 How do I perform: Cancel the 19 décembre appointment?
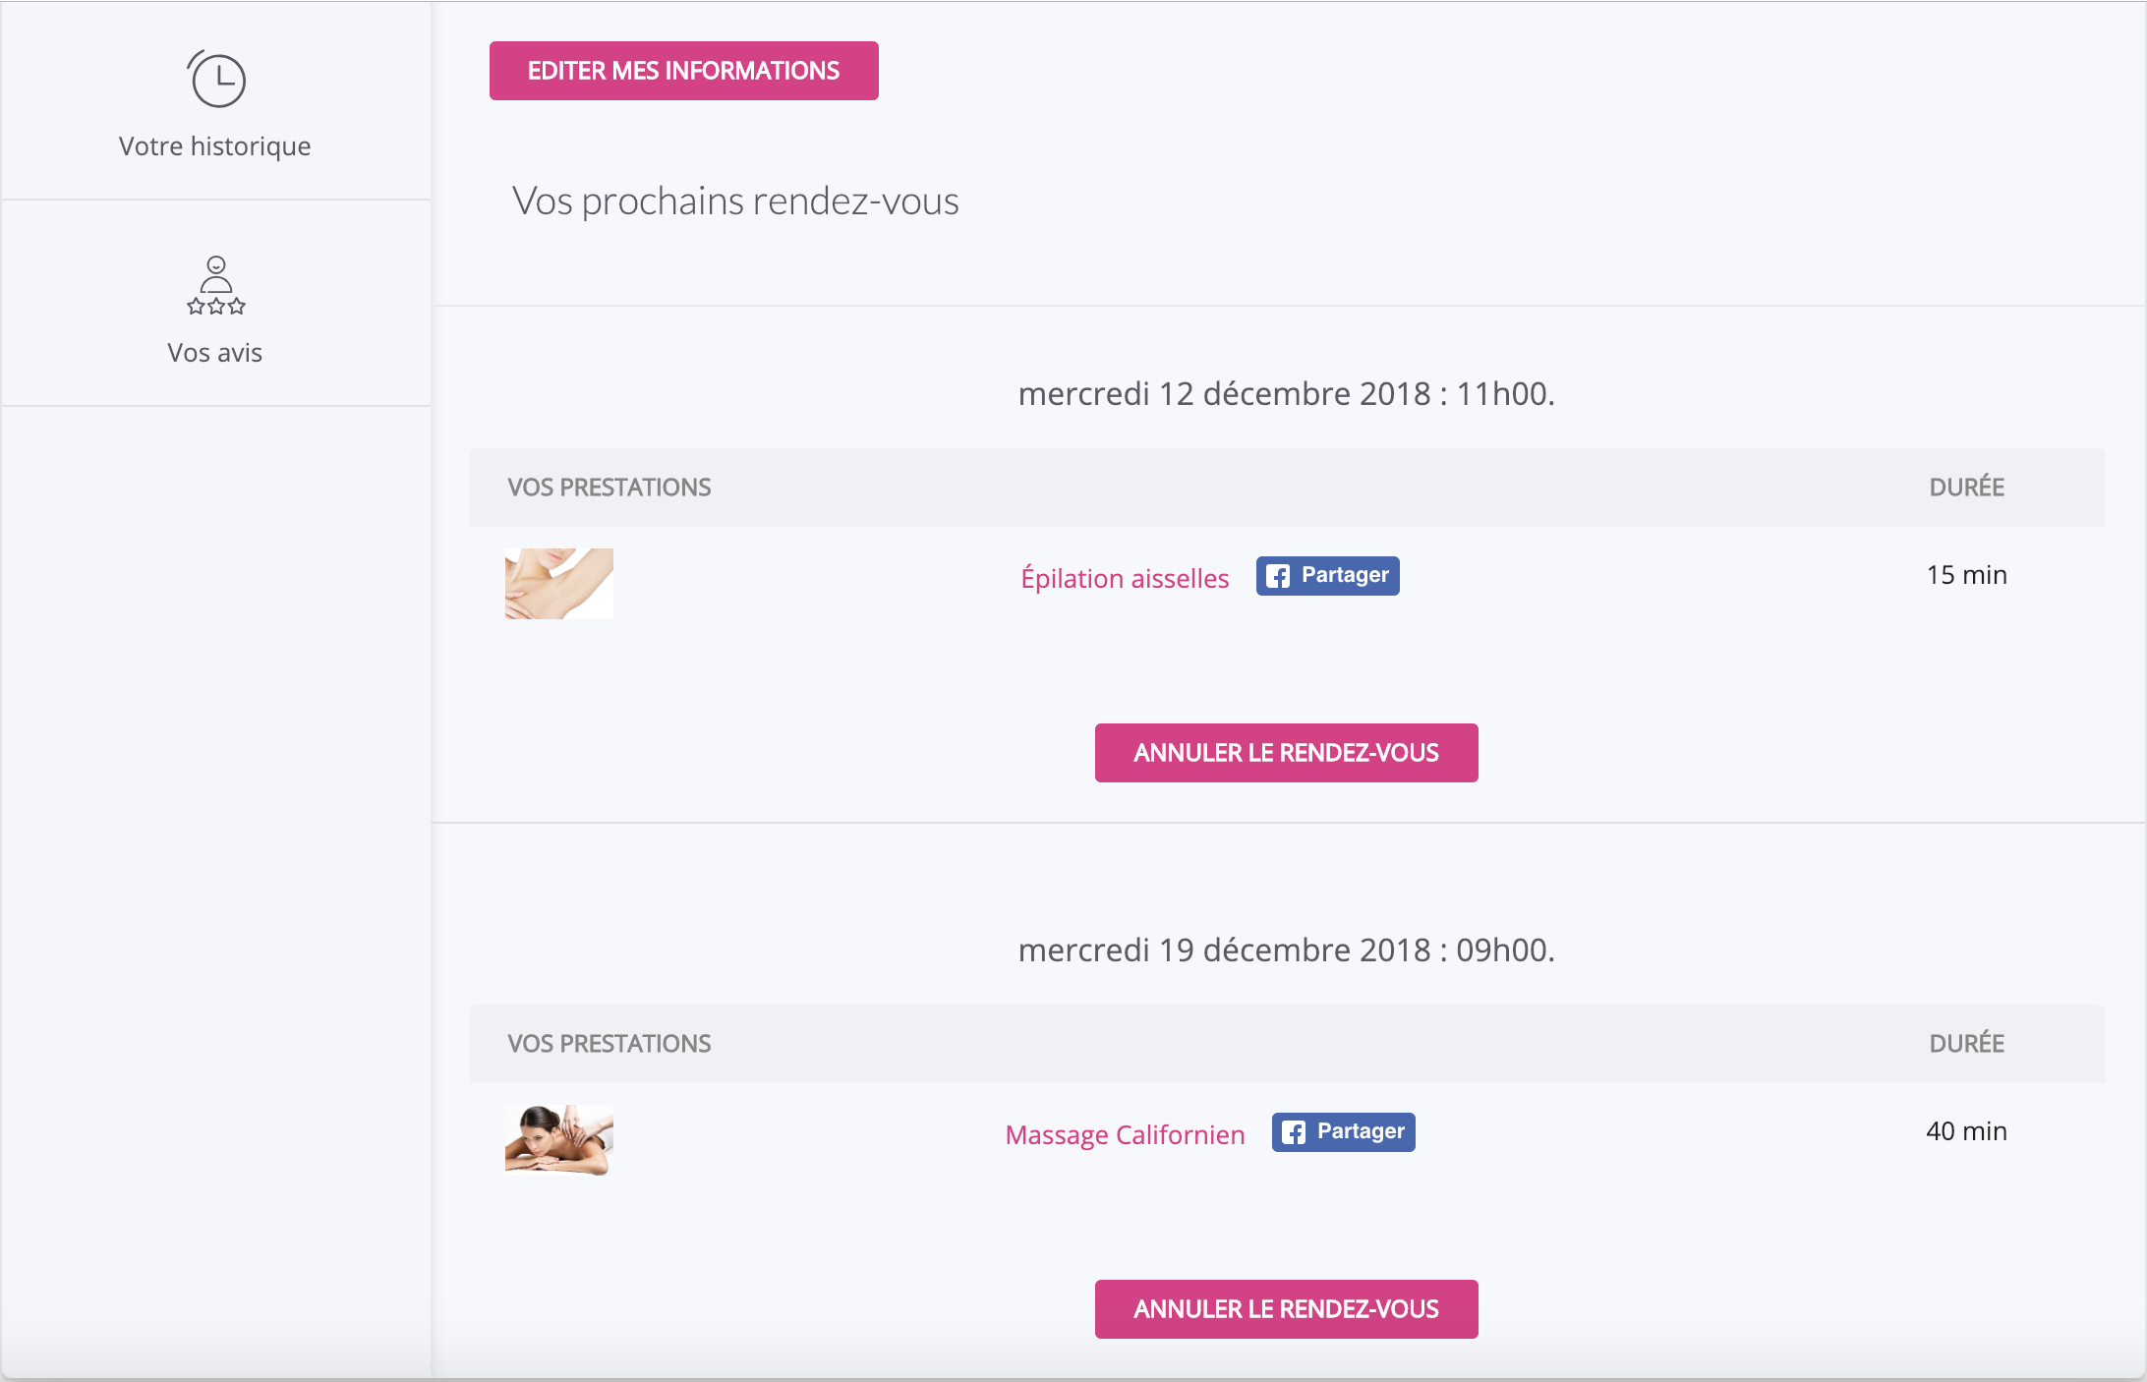(x=1287, y=1309)
